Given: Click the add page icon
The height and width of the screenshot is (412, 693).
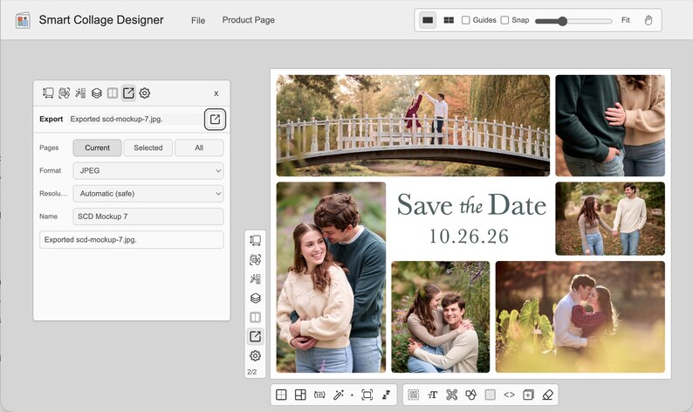Looking at the screenshot, I should point(529,395).
